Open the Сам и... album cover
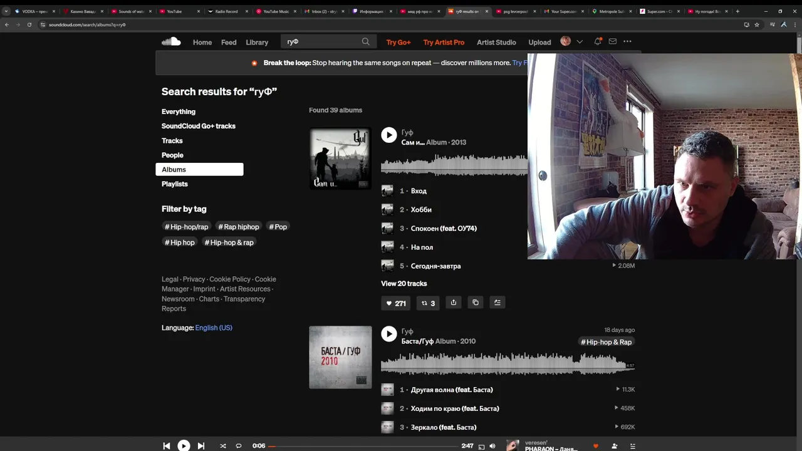Screen dimensions: 802x451 pyautogui.click(x=340, y=158)
